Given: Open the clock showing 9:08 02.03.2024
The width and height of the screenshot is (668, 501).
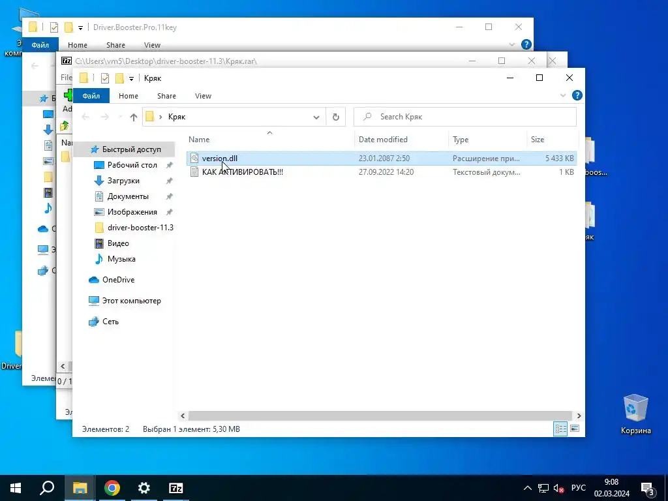Looking at the screenshot, I should (612, 488).
